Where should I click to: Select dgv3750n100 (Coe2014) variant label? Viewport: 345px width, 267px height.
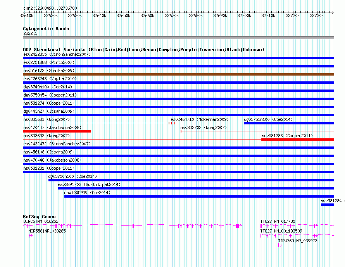tap(72, 176)
